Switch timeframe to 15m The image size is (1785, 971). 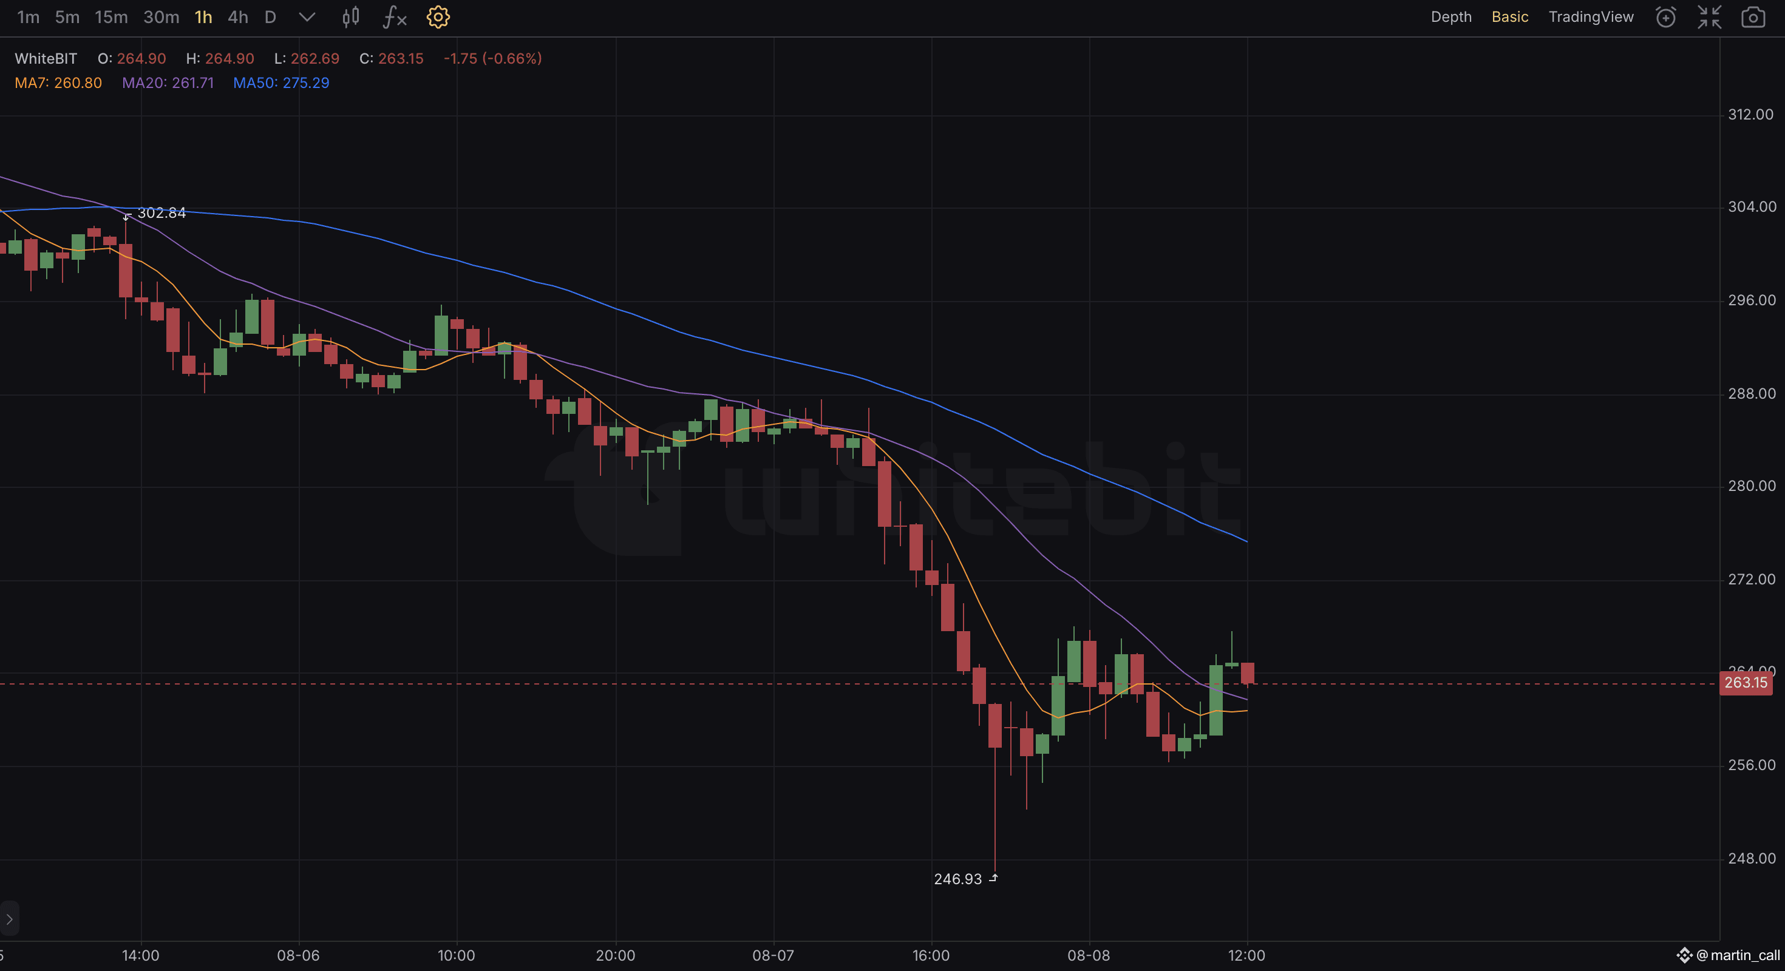pyautogui.click(x=111, y=16)
